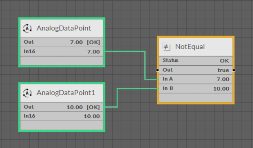Select the In A slot of NotEqual
Image resolution: width=253 pixels, height=148 pixels.
(196, 79)
